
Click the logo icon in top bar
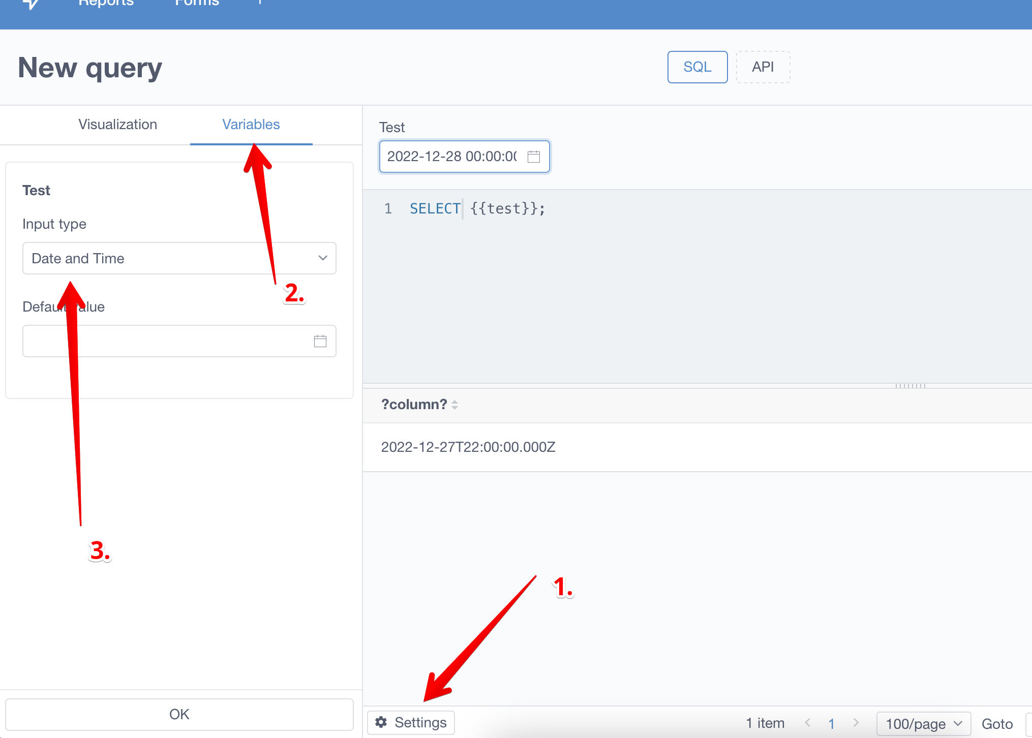point(32,4)
